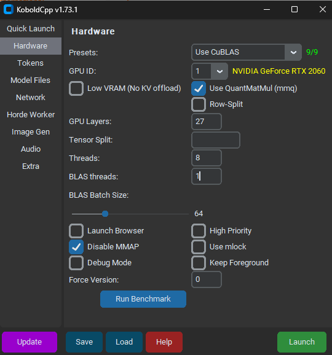332x355 pixels.
Task: Click the KoboldCpp app icon in title bar
Action: click(x=9, y=9)
